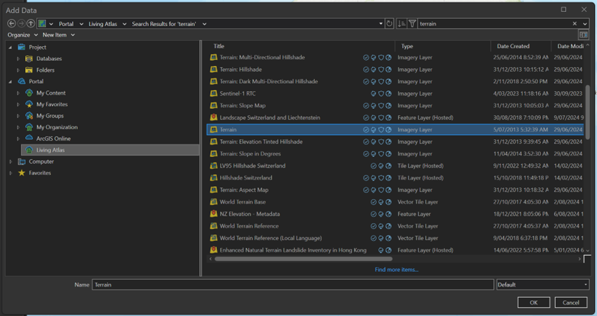This screenshot has width=597, height=316.
Task: Sort by the Date Created column header
Action: [x=513, y=46]
